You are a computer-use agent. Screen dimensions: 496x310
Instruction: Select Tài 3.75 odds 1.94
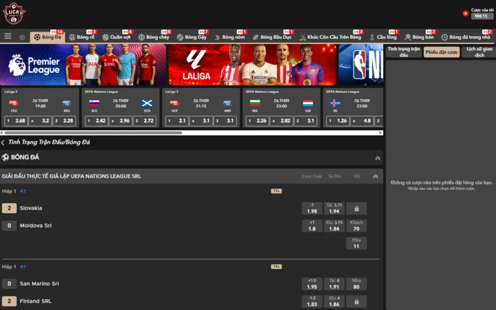pyautogui.click(x=334, y=208)
